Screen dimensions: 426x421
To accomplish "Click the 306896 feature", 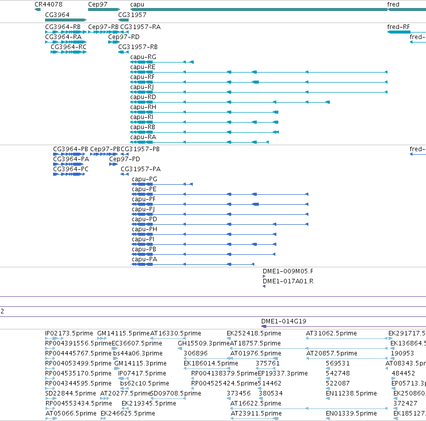I will click(207, 358).
